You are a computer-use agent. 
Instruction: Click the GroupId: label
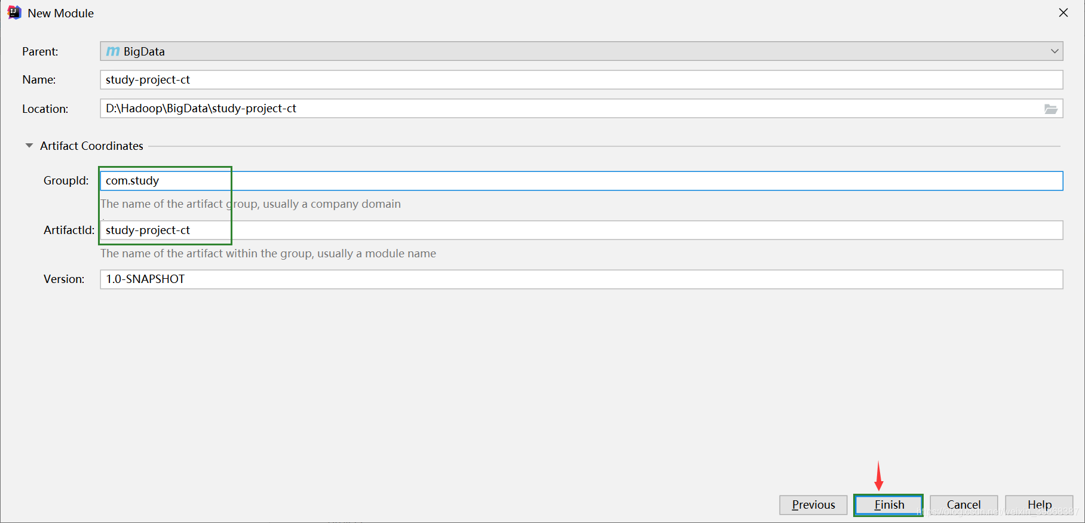66,181
